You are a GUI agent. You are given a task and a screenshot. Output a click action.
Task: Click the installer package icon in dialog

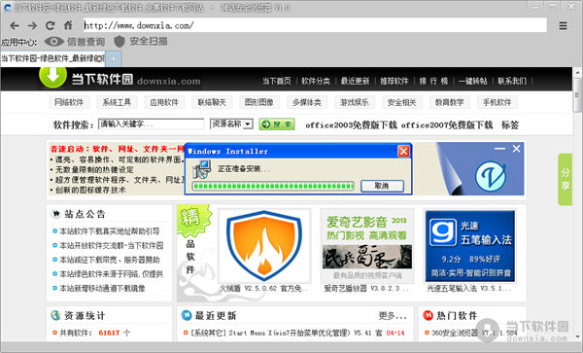click(201, 169)
